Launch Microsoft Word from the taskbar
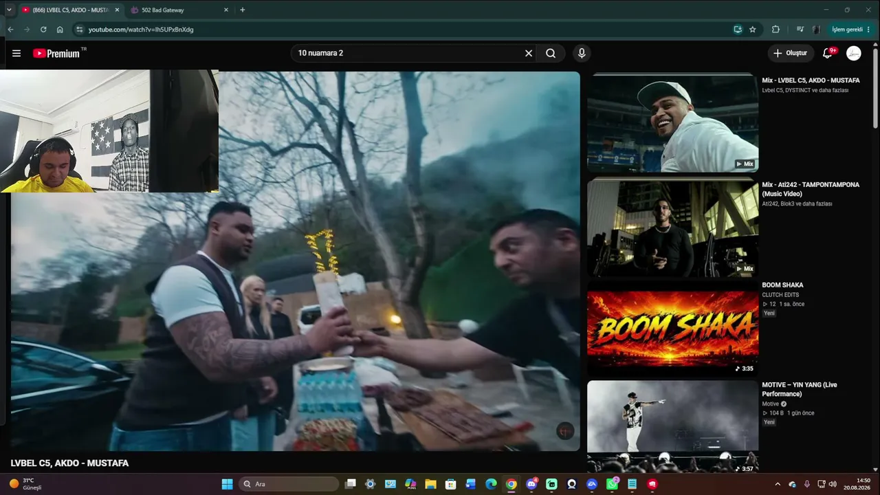The height and width of the screenshot is (495, 880). 471,484
